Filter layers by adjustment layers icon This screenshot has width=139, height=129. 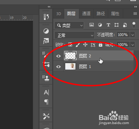pos(100,25)
